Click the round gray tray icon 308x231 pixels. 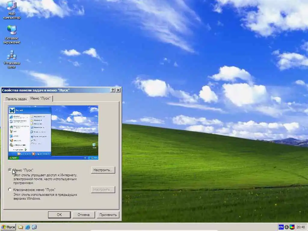point(287,227)
